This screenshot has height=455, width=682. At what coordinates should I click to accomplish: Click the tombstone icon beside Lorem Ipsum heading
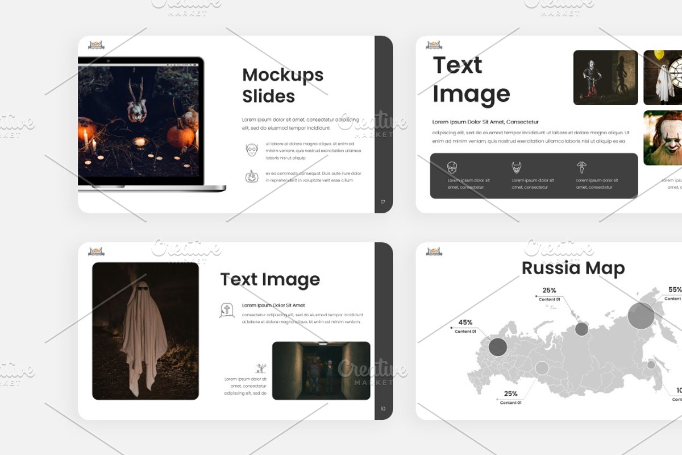tap(227, 310)
